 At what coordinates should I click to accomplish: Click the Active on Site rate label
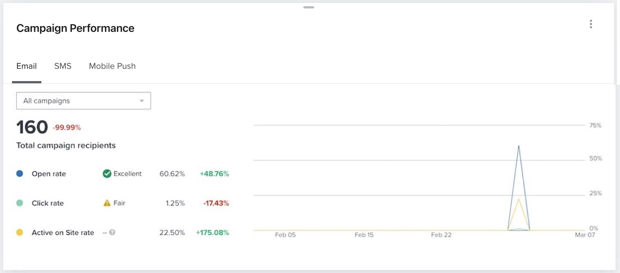coord(63,232)
